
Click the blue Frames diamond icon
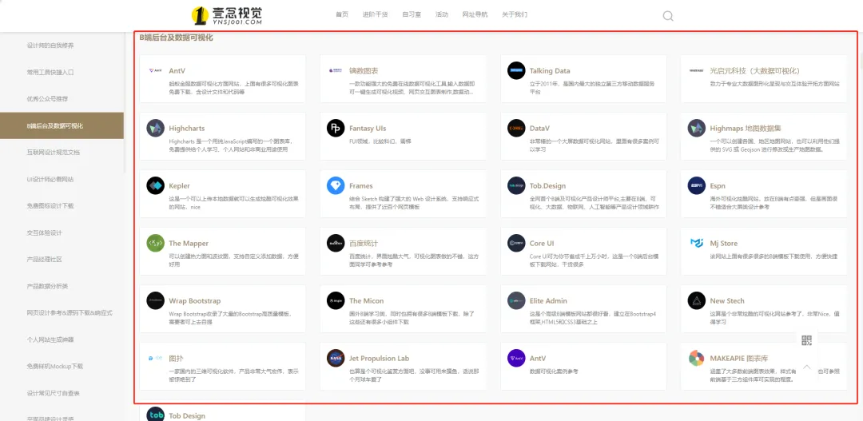click(335, 185)
